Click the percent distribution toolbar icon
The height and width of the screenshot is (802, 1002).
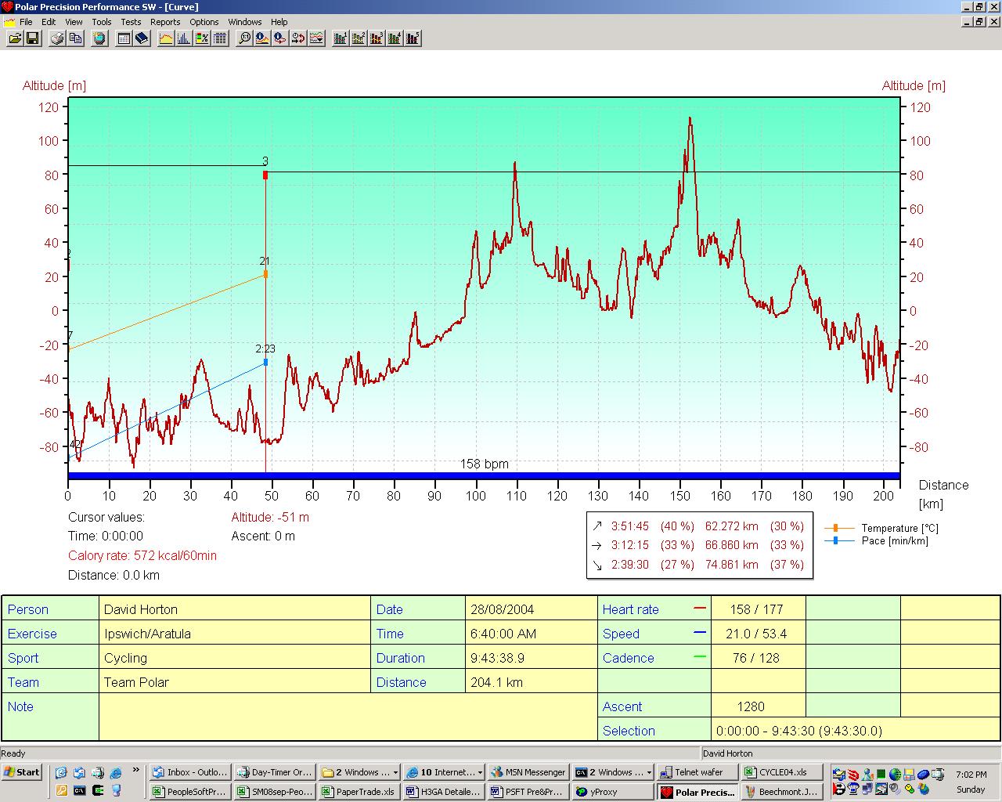pyautogui.click(x=202, y=38)
